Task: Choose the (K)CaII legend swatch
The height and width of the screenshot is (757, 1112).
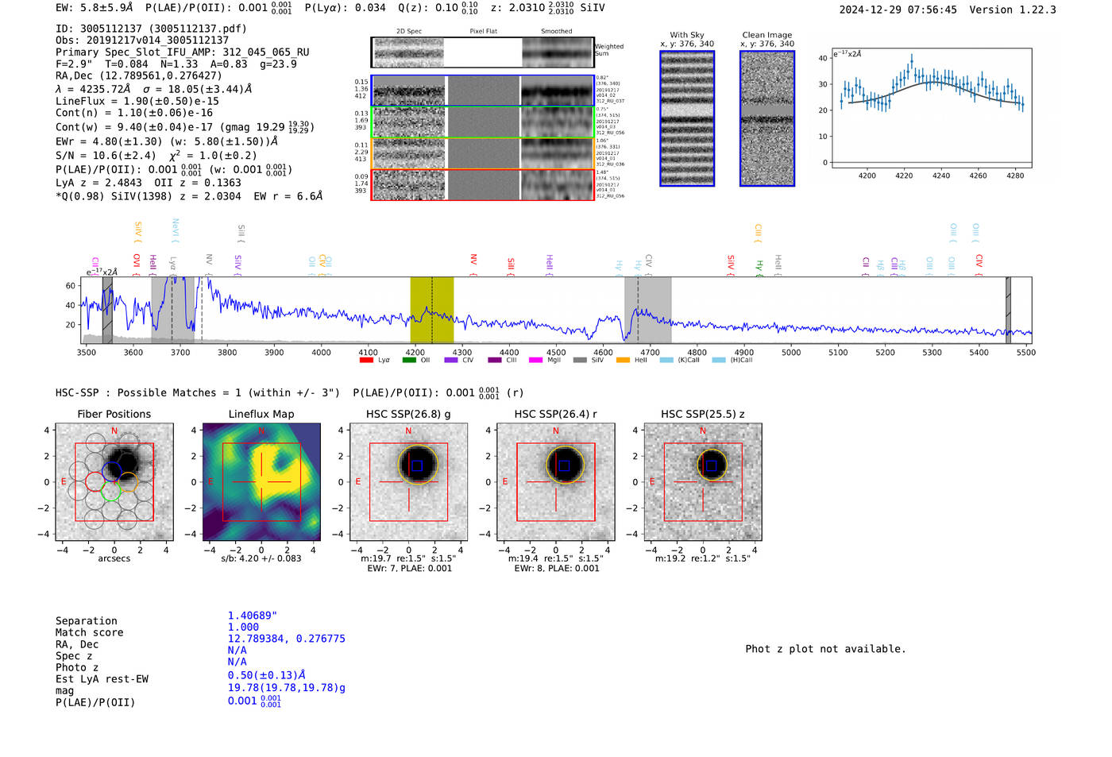Action: click(666, 360)
